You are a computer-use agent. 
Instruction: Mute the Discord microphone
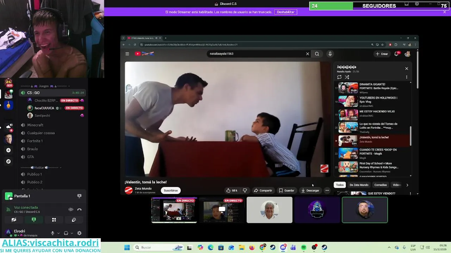click(x=52, y=233)
